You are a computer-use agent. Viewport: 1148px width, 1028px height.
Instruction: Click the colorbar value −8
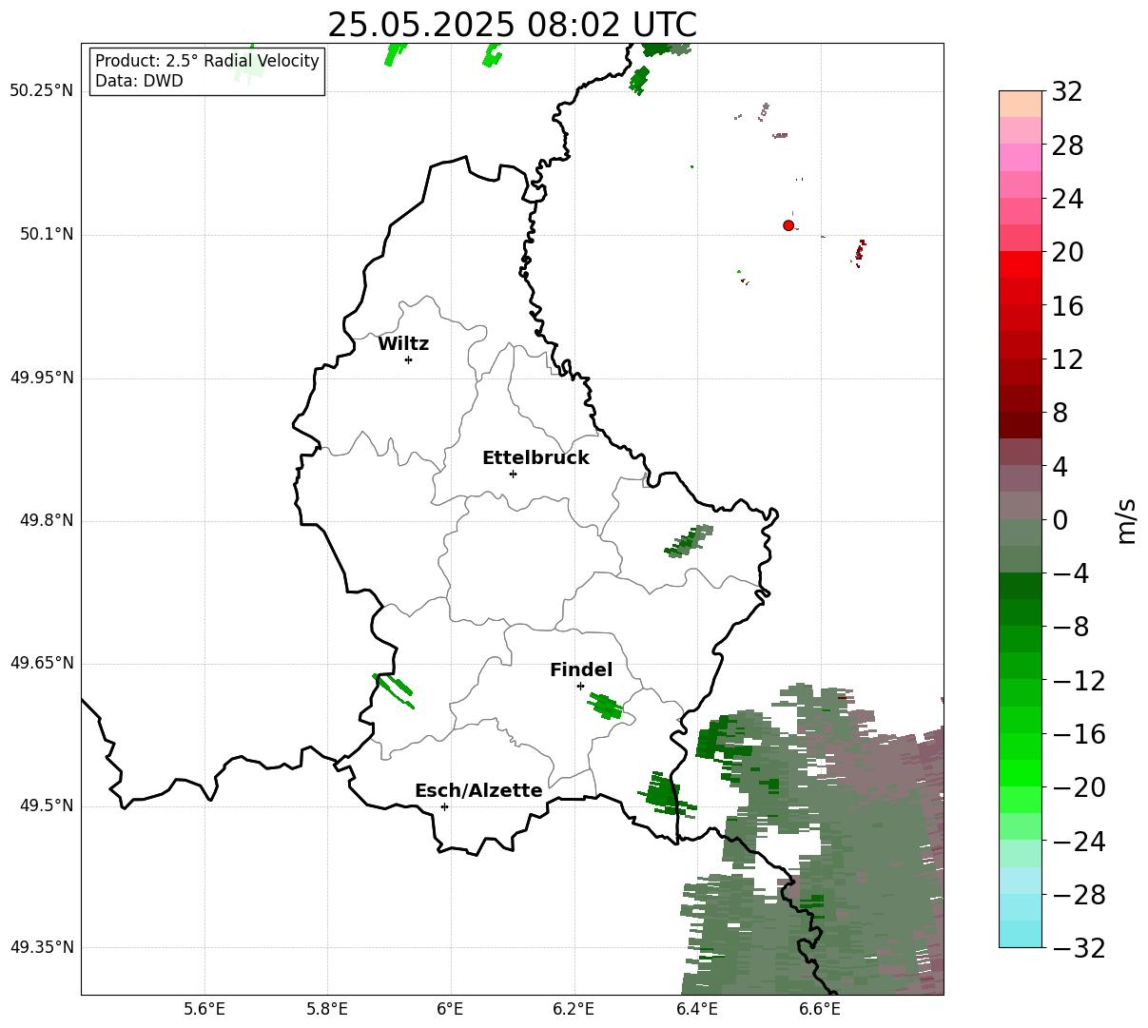point(1070,628)
